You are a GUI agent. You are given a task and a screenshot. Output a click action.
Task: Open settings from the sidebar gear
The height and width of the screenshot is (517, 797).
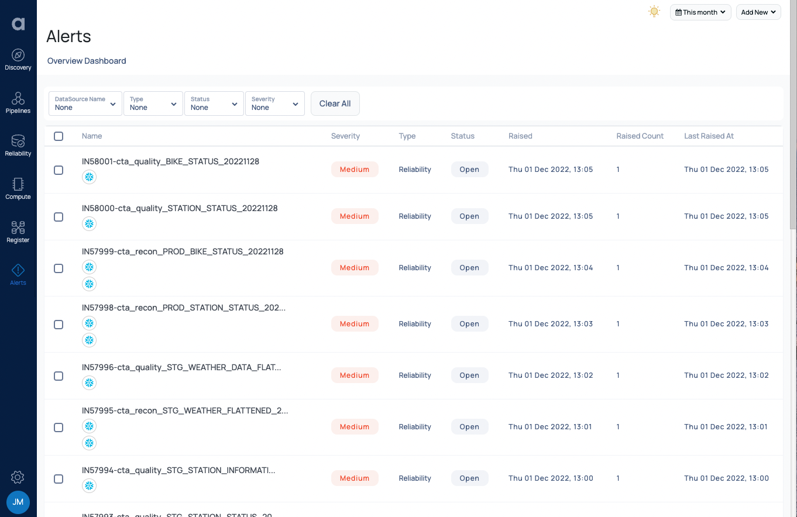coord(18,477)
